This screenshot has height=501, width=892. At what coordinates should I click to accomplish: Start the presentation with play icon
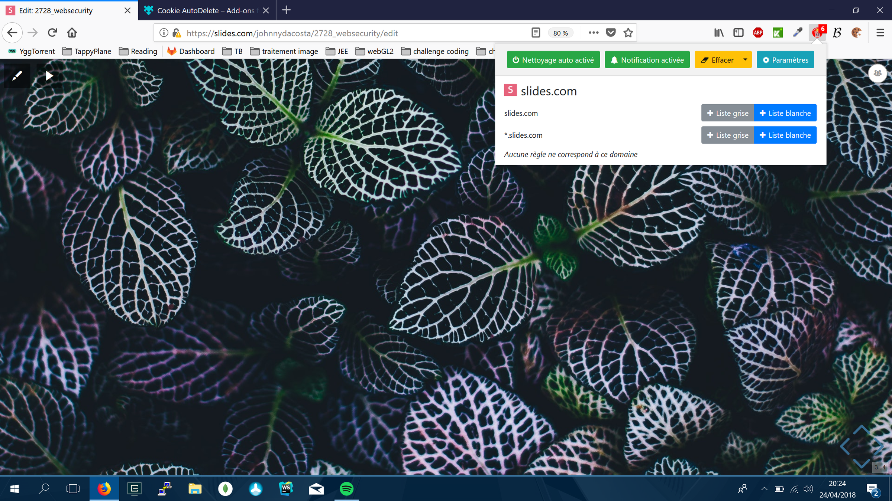[49, 76]
